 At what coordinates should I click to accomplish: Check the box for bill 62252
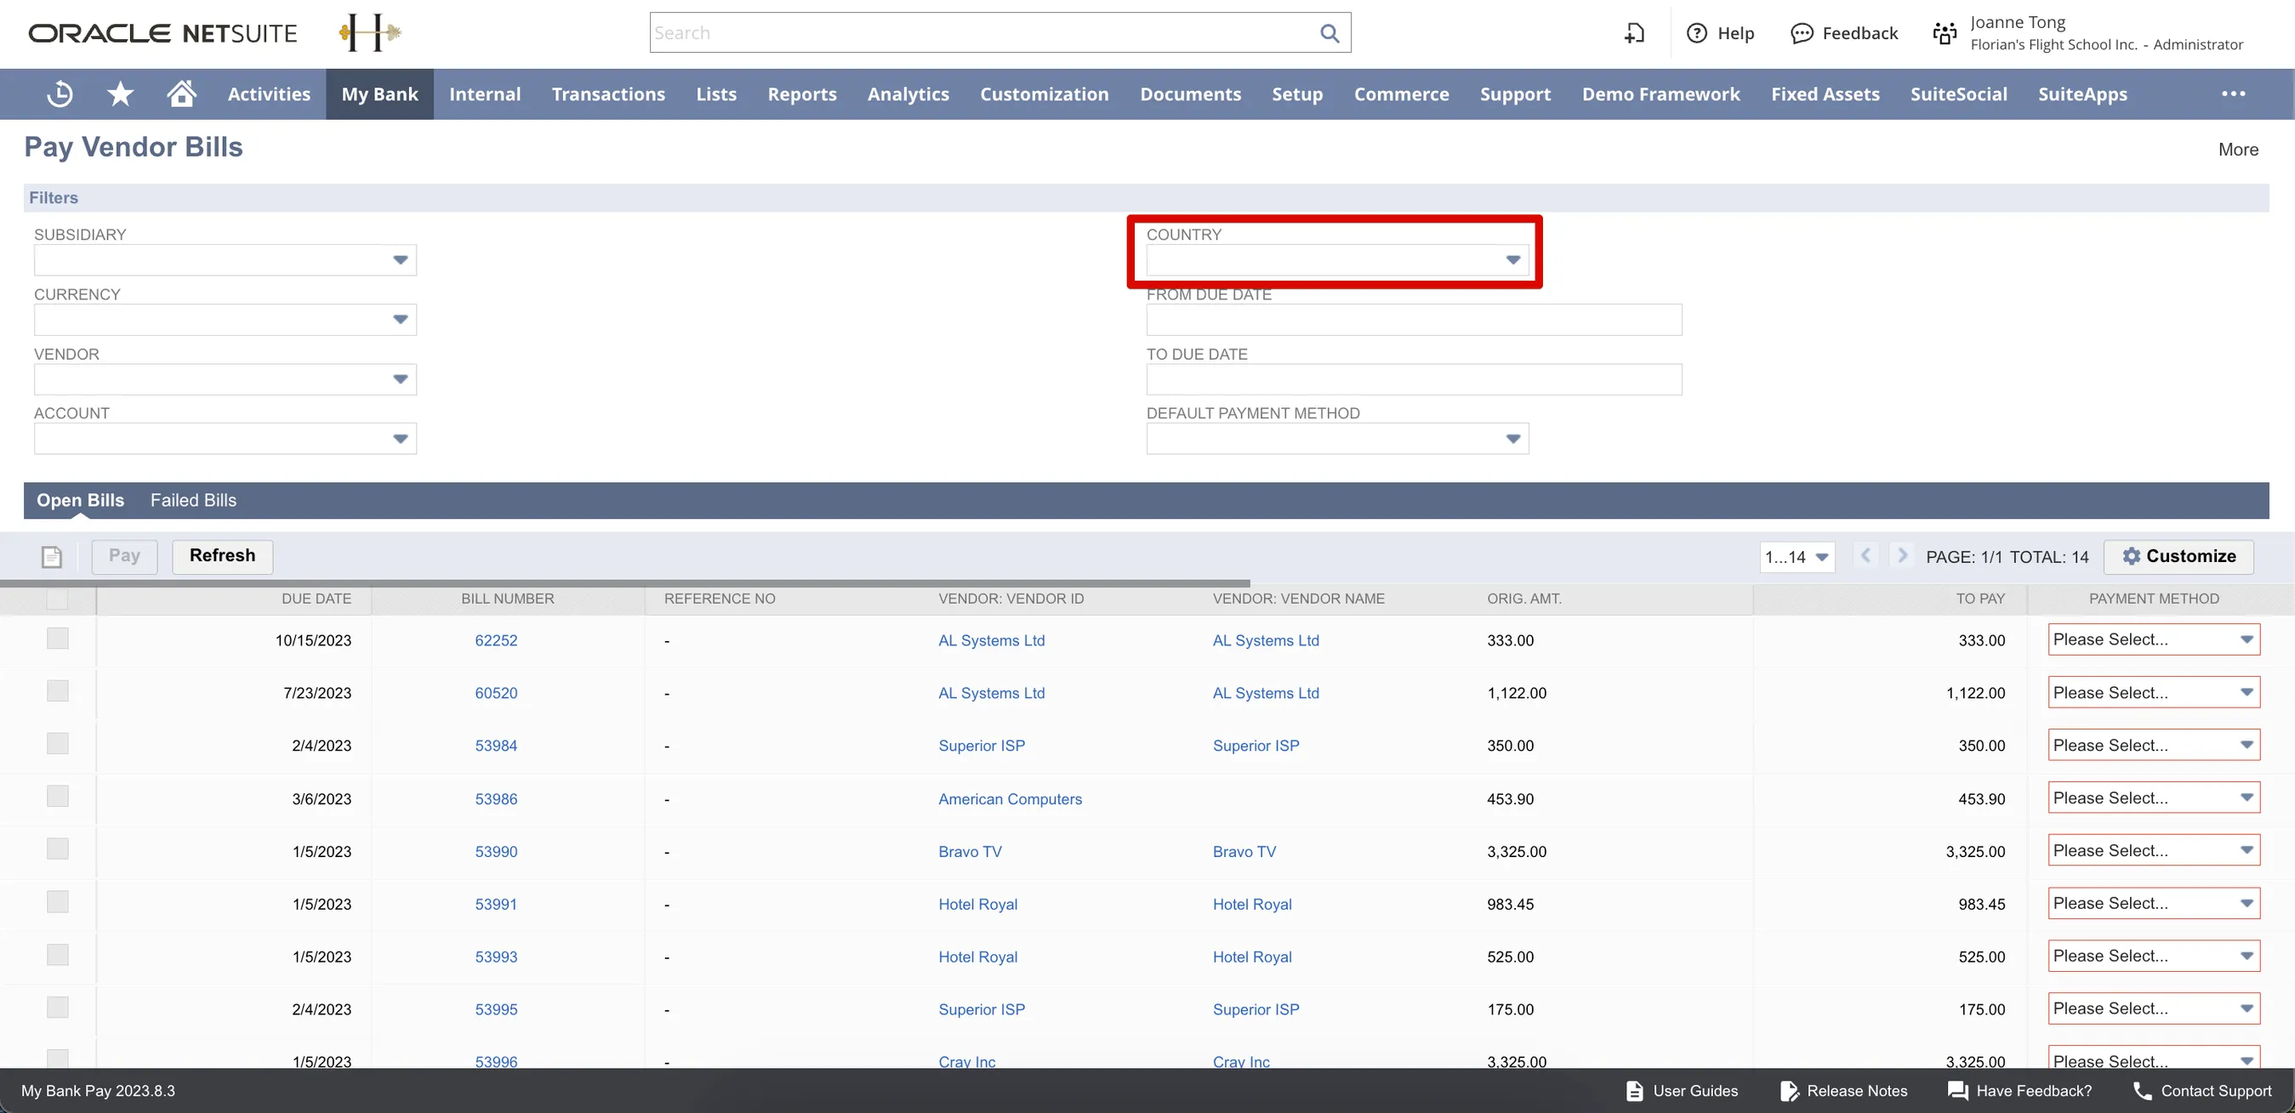[x=57, y=639]
